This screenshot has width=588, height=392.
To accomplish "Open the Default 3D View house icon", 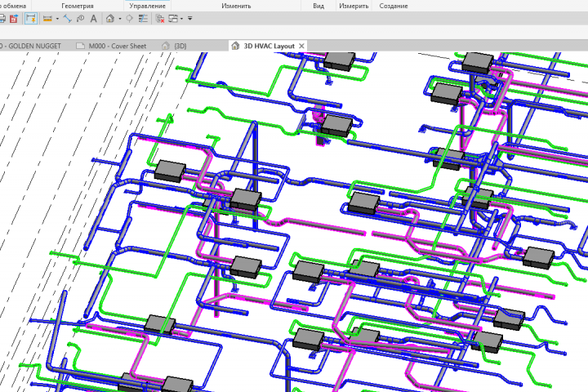I will click(x=110, y=19).
